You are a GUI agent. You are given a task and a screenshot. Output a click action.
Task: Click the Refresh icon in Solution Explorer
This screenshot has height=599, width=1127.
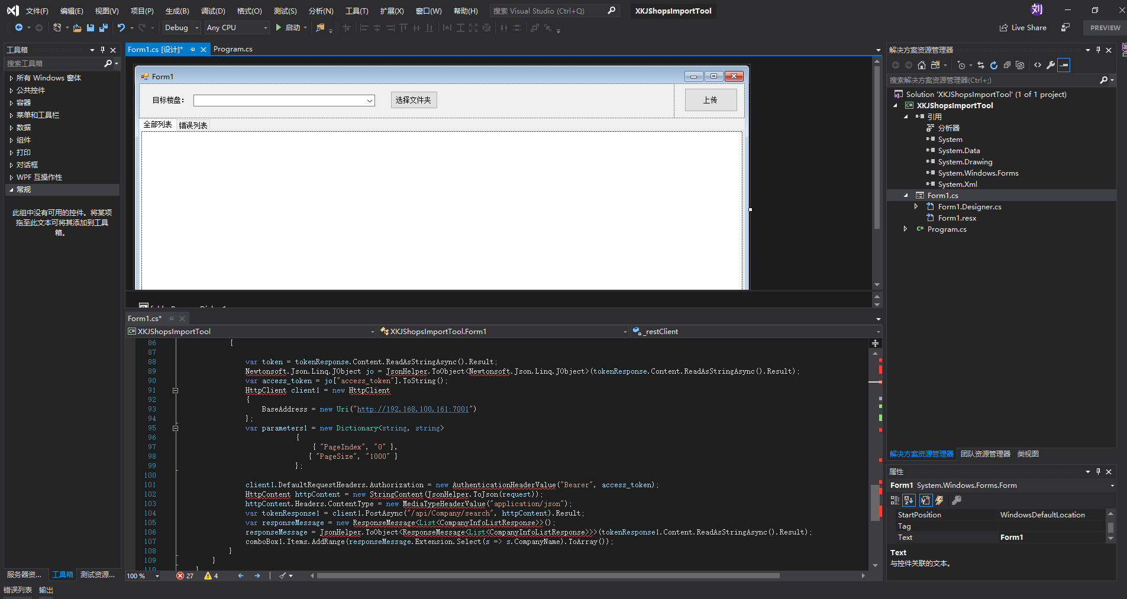tap(993, 65)
